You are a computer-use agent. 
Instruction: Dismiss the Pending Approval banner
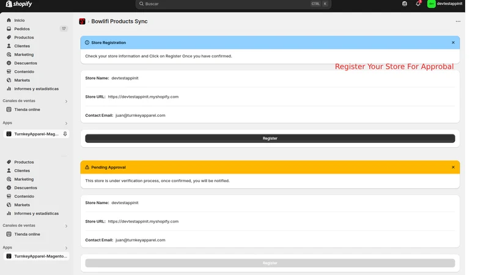[x=453, y=167]
